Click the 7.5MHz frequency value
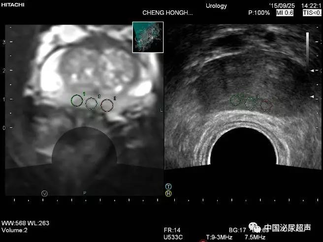 [255, 237]
